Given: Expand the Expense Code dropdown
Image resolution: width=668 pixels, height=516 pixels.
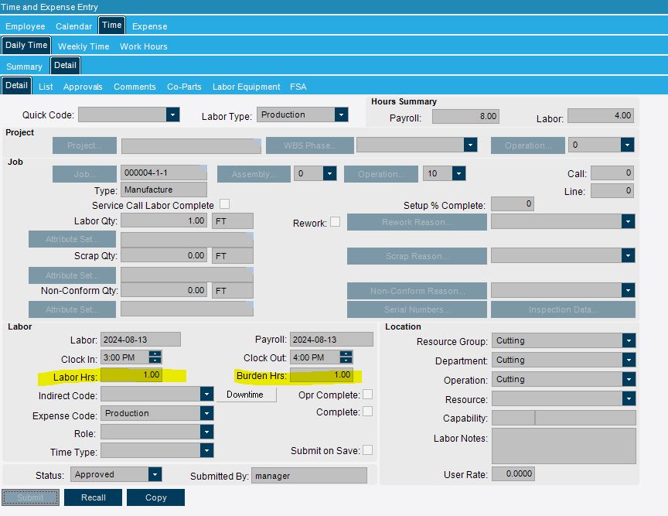Looking at the screenshot, I should coord(206,413).
